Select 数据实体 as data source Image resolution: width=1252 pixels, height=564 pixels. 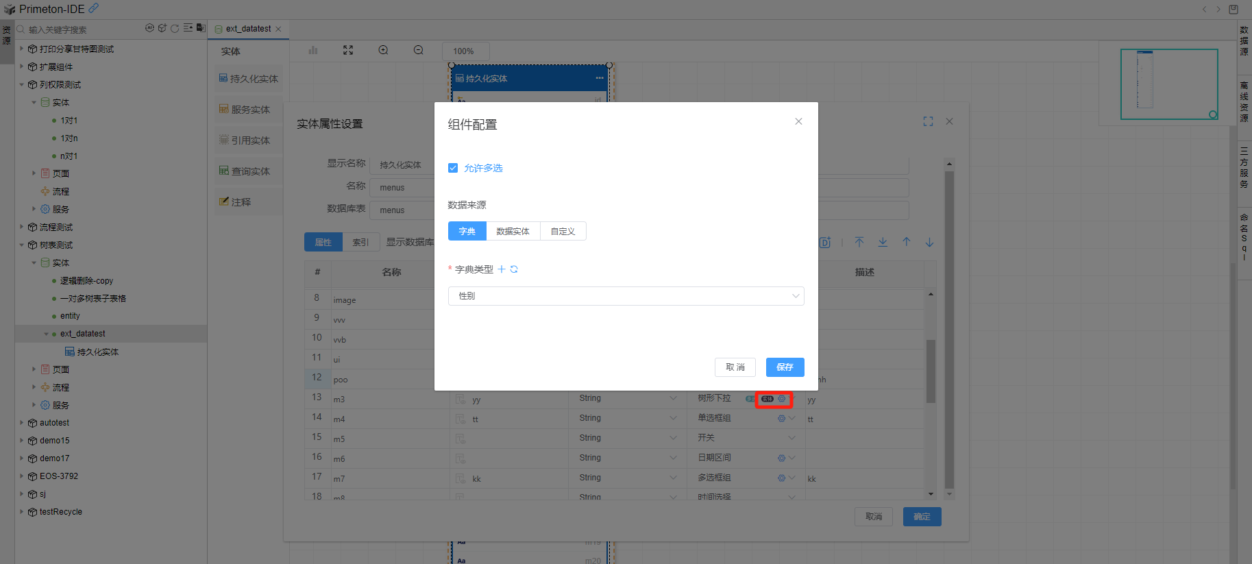pyautogui.click(x=513, y=232)
